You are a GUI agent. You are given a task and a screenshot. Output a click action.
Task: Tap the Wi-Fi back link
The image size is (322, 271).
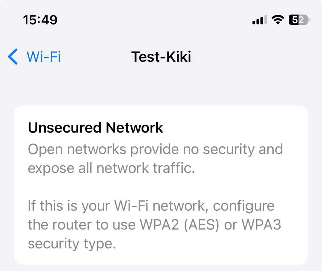coord(44,57)
